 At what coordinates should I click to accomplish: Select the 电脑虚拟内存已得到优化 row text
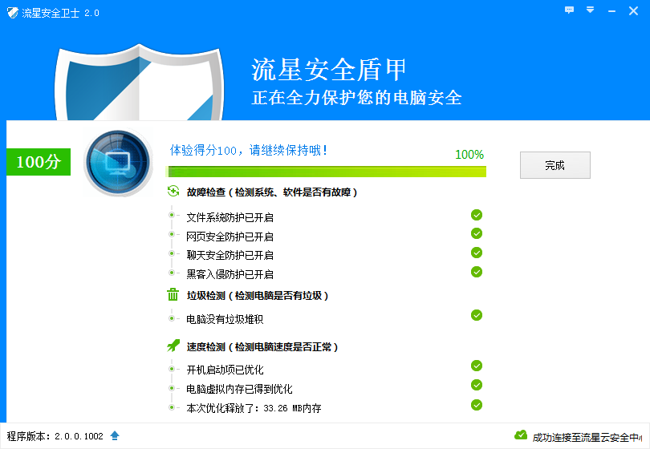tap(240, 389)
